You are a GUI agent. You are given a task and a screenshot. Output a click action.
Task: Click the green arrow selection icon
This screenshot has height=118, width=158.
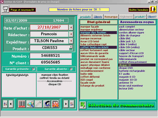tap(83, 105)
